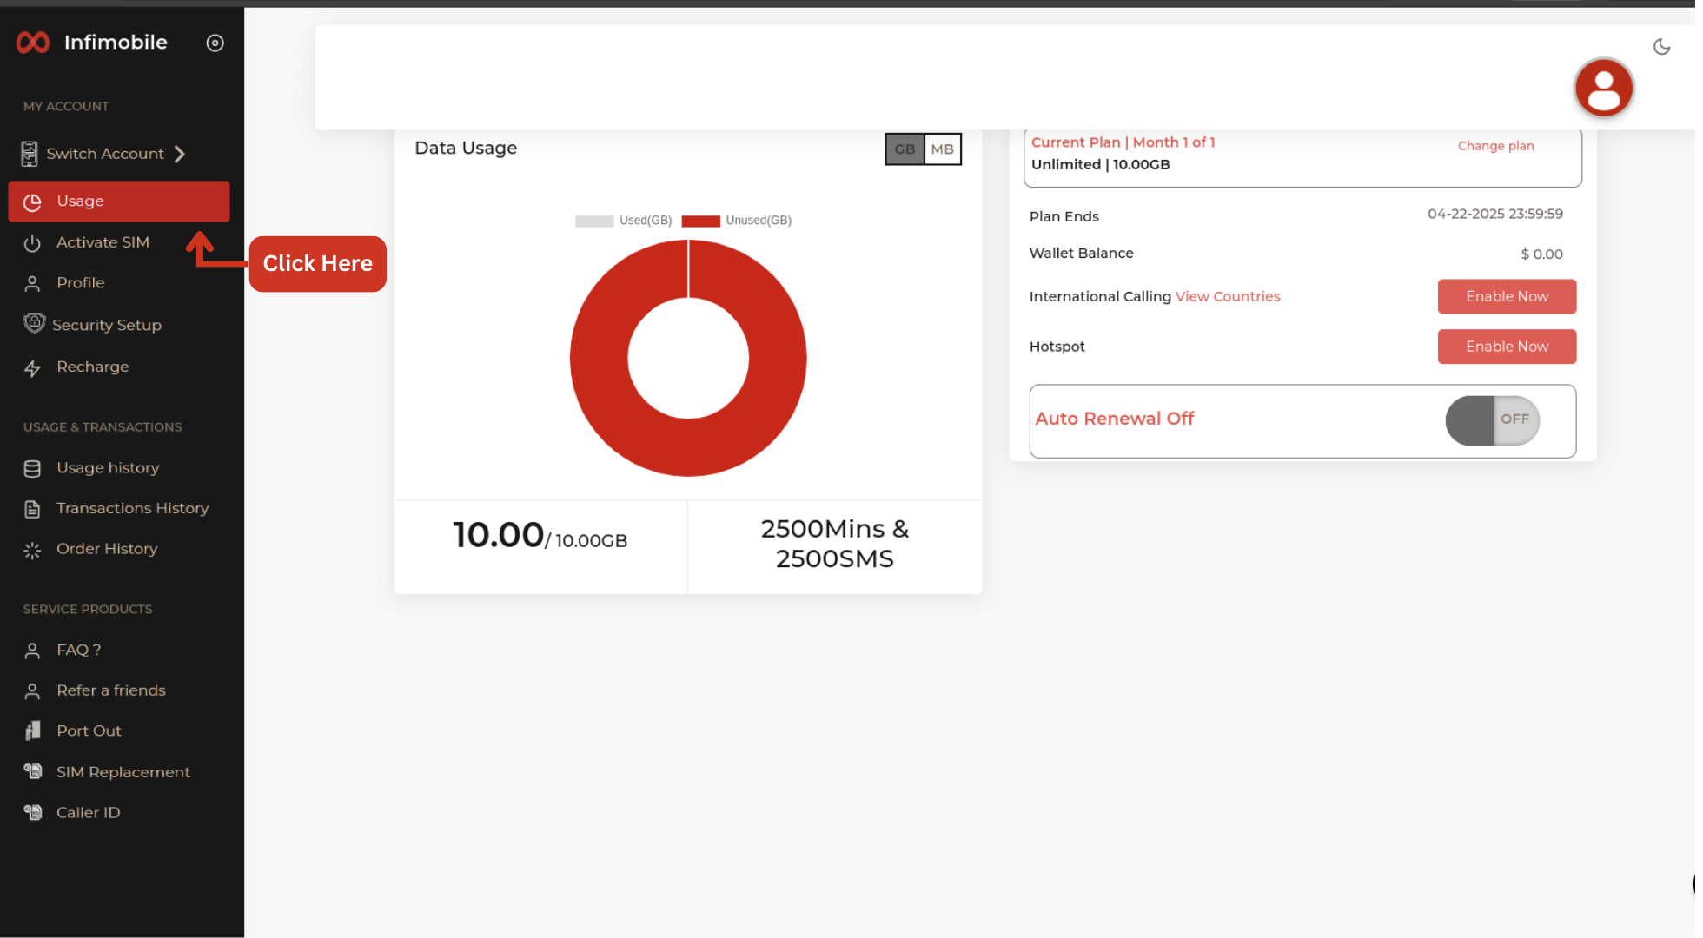Expand the Switch Account chevron

tap(180, 155)
